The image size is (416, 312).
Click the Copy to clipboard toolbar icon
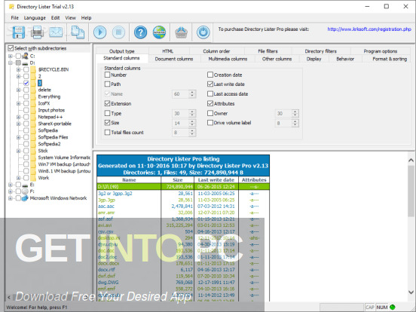78,32
